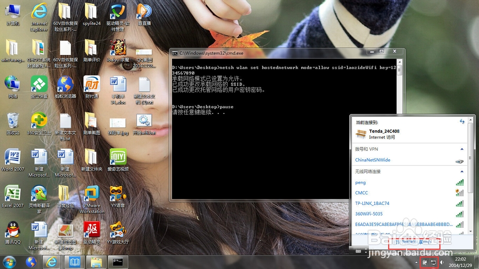Click the cmd.exe title bar system icon

[x=175, y=53]
